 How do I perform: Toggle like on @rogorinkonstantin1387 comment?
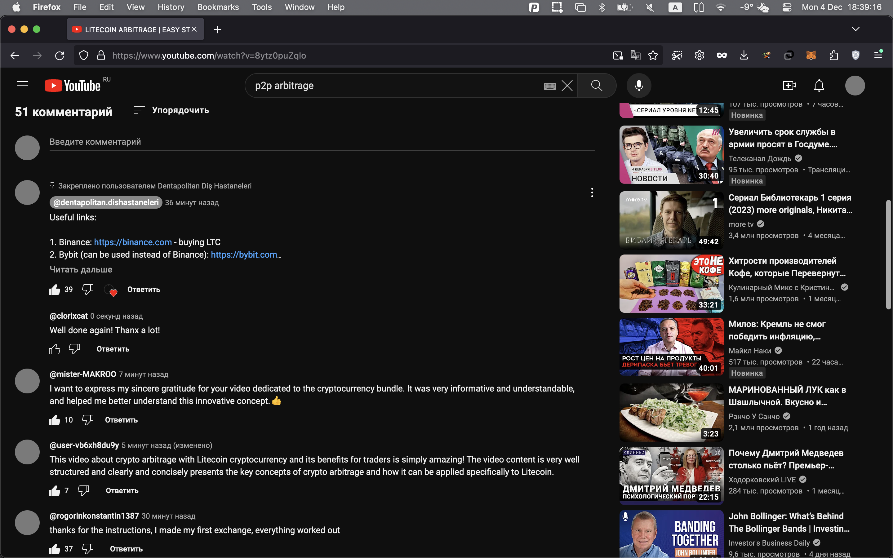point(54,549)
